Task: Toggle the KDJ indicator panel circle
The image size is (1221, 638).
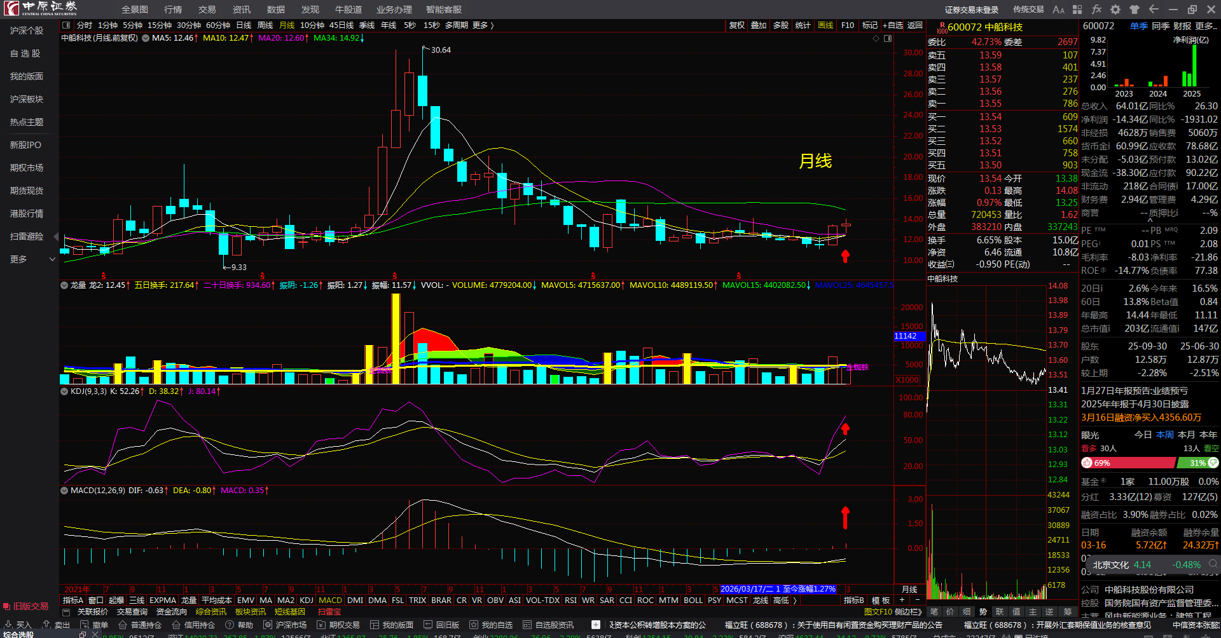Action: (x=64, y=391)
